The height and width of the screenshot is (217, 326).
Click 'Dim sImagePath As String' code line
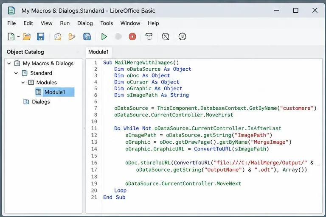[x=152, y=95]
